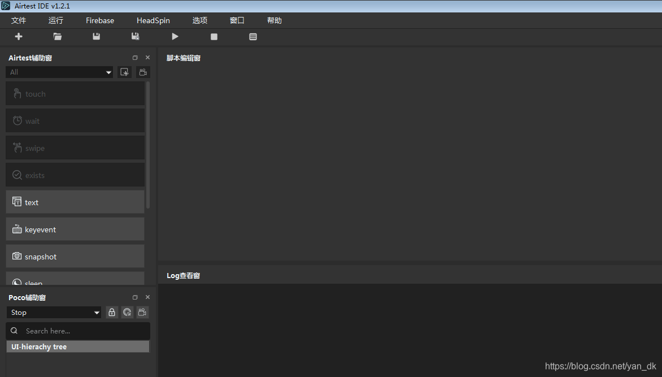
Task: Click the Airtest IDE logo in title bar
Action: (6, 6)
